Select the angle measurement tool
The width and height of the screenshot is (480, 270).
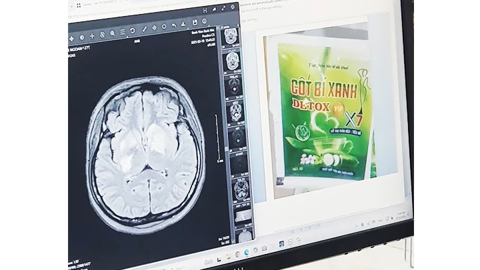[x=183, y=23]
